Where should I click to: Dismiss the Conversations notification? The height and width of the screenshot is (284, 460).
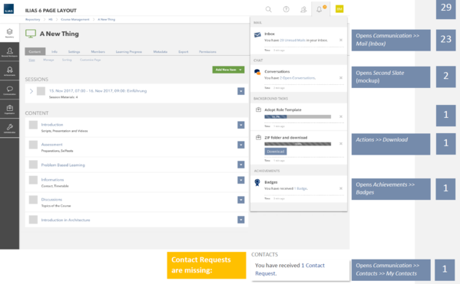click(341, 78)
